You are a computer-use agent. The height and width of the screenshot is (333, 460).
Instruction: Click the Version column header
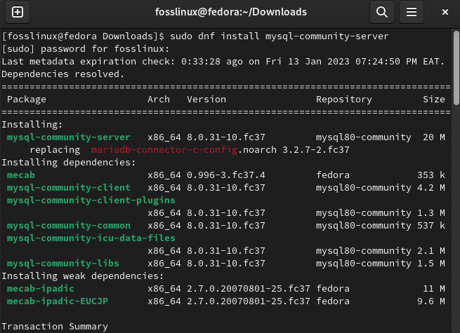[206, 100]
